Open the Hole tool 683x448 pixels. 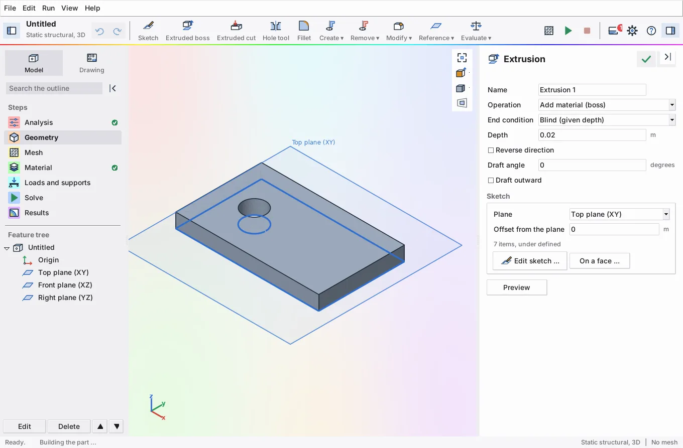[x=276, y=31]
